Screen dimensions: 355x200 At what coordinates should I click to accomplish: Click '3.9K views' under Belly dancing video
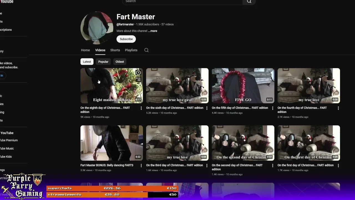[x=86, y=170]
